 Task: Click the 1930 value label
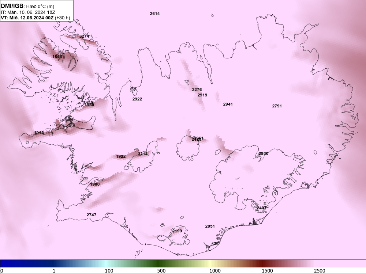89,105
